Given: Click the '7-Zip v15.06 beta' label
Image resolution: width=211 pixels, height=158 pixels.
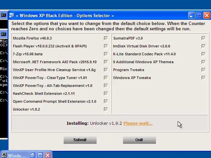Looking at the screenshot, I should [28, 54].
